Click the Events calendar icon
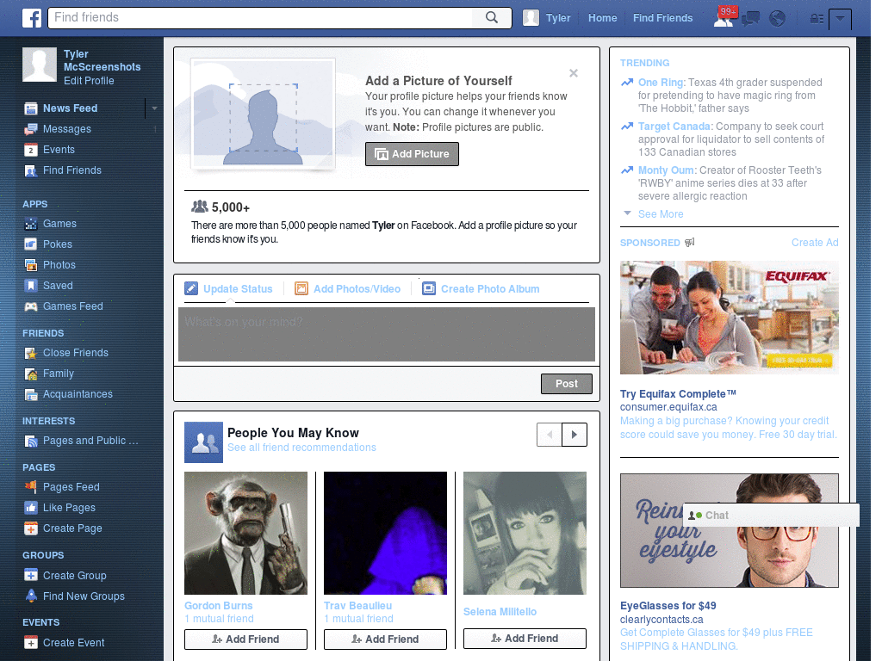The height and width of the screenshot is (661, 882). tap(31, 150)
